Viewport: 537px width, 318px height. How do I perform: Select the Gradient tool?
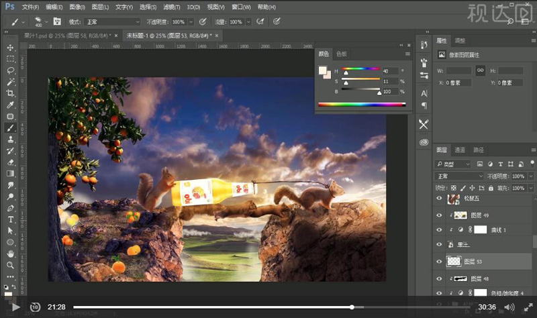(x=10, y=174)
